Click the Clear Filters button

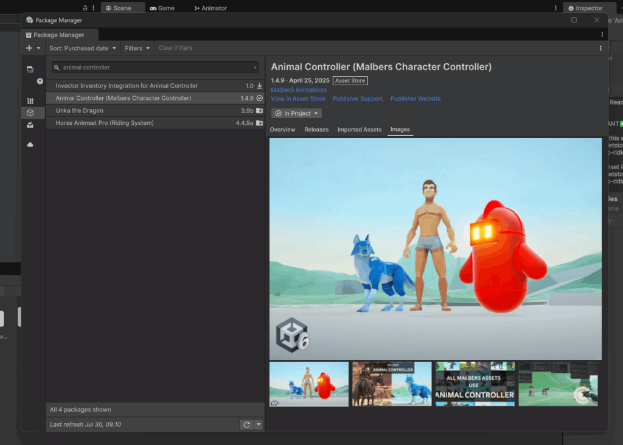click(x=175, y=48)
